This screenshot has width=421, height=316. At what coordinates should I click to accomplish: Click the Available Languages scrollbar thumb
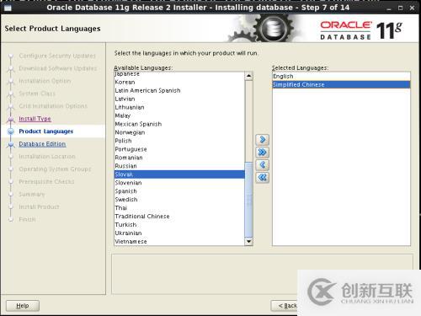pos(248,200)
